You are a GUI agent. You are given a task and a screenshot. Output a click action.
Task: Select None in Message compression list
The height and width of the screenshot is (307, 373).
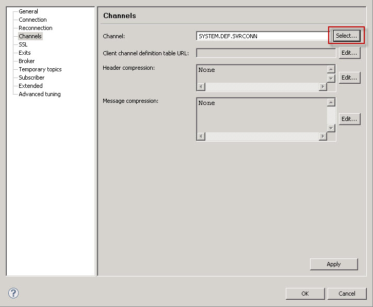click(x=206, y=103)
